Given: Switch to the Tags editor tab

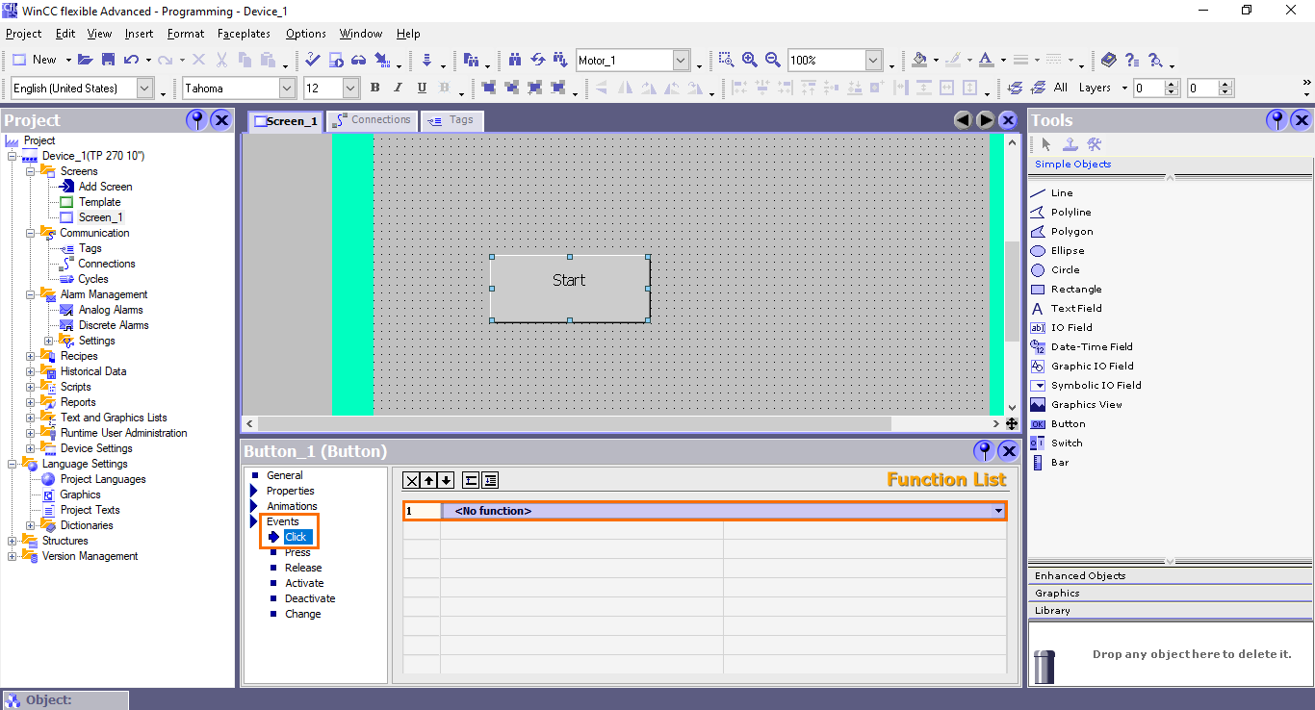Looking at the screenshot, I should coord(451,120).
